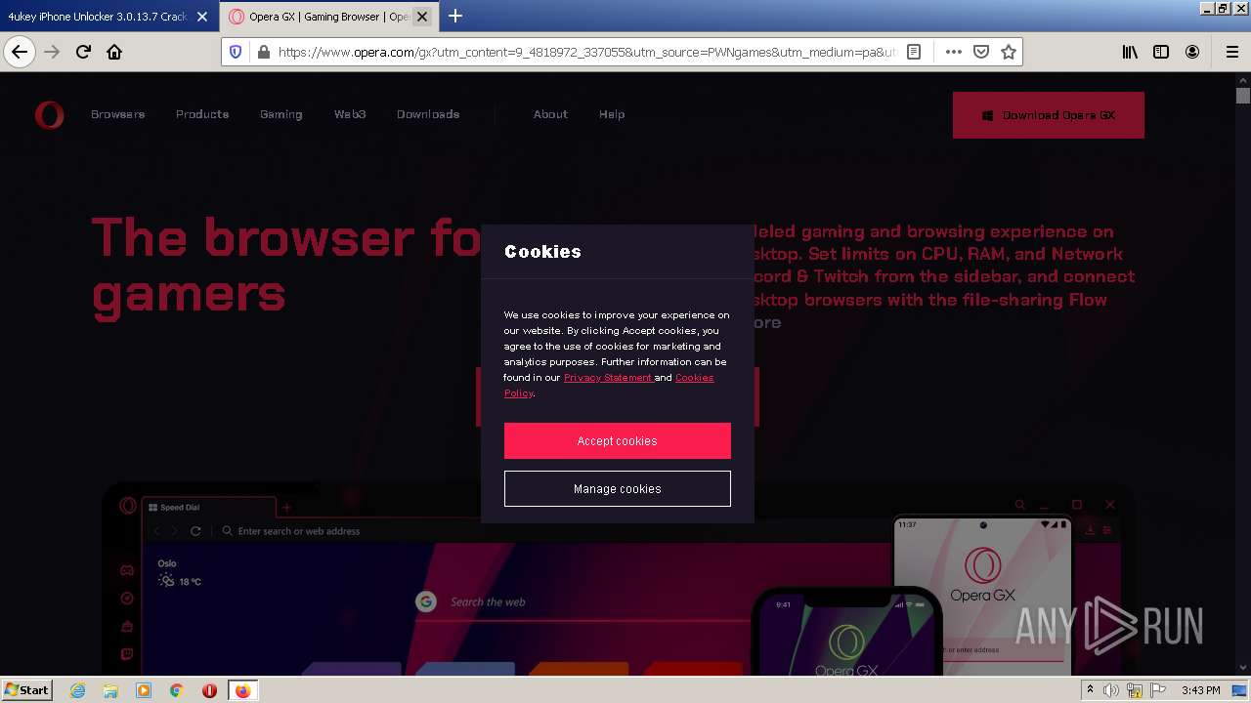
Task: Bookmark this page with star icon
Action: click(1009, 52)
